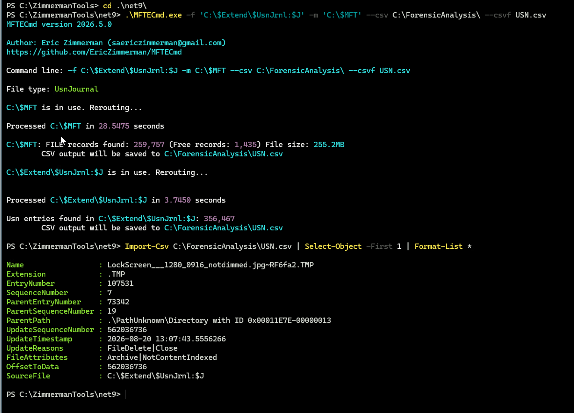The width and height of the screenshot is (574, 413).
Task: Click the ParentSequenceNumber value '19'
Action: pyautogui.click(x=112, y=311)
